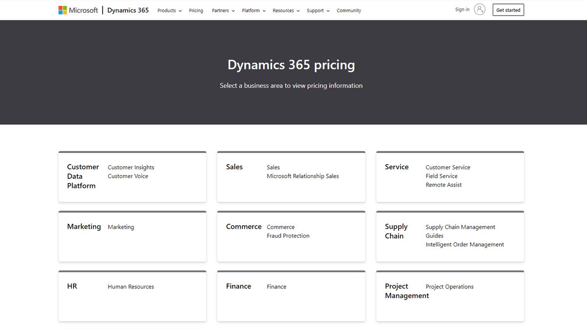The height and width of the screenshot is (330, 587).
Task: Expand the Products dropdown menu
Action: pyautogui.click(x=169, y=11)
